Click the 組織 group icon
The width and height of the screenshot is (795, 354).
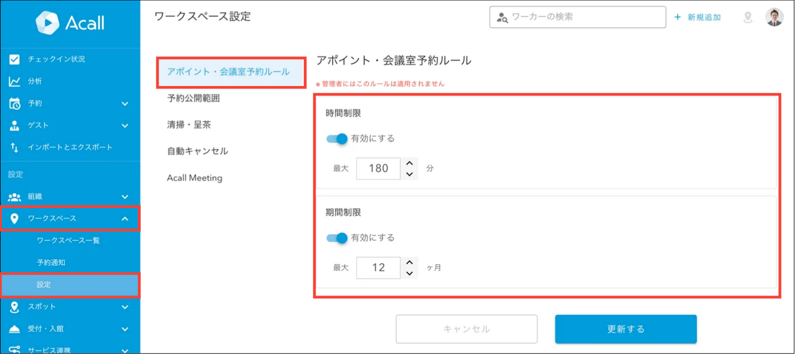click(15, 197)
